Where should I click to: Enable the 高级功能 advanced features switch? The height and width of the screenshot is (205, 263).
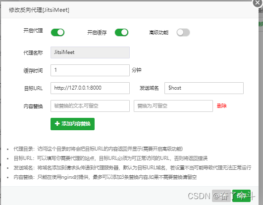pos(183,32)
